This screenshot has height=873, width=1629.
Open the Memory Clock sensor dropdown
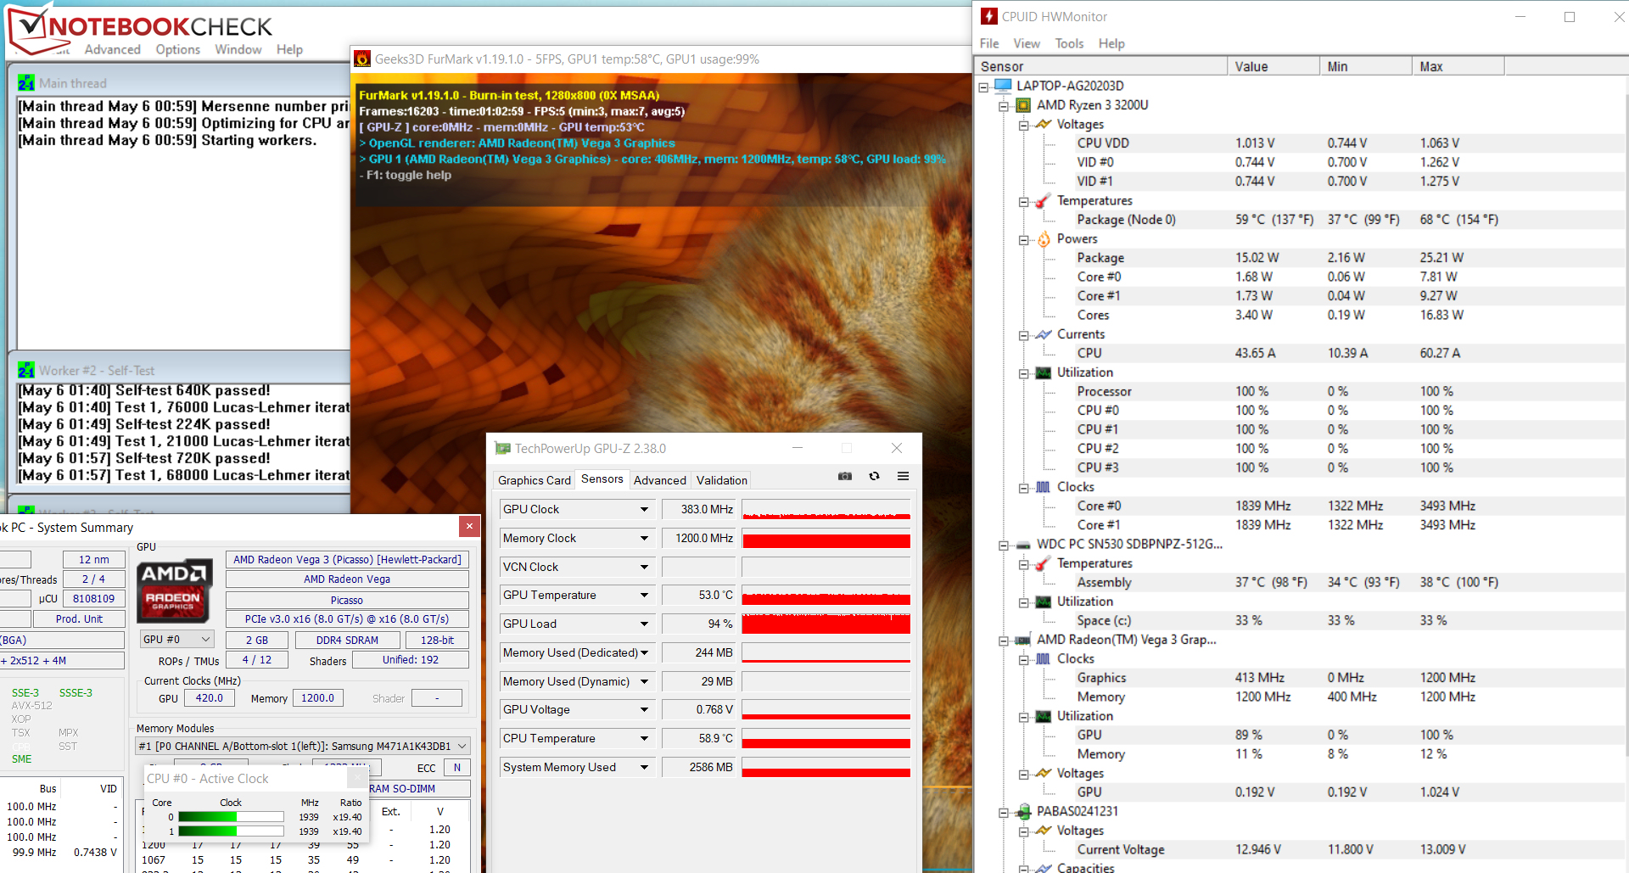(644, 538)
